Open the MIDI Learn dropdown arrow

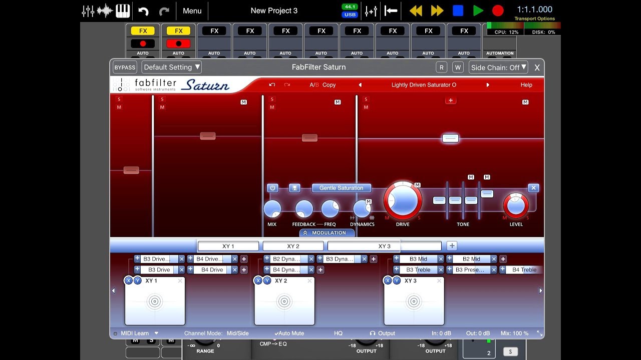tap(156, 333)
